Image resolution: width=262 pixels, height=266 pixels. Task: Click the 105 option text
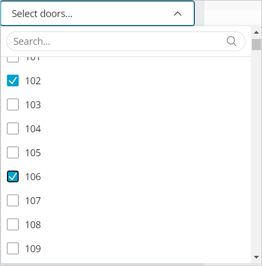coord(33,153)
